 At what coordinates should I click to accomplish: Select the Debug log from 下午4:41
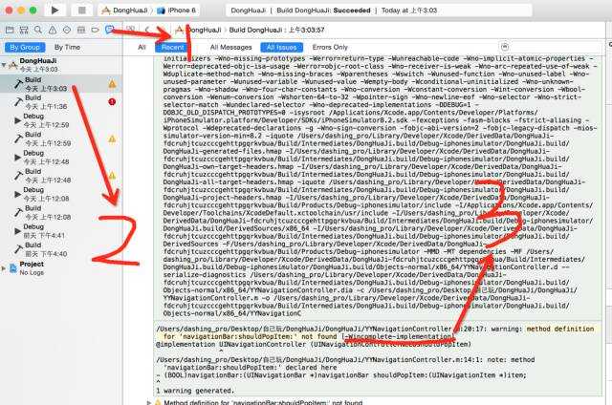(x=60, y=231)
